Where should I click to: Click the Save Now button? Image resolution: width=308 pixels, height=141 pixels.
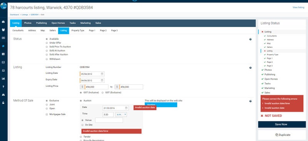pyautogui.click(x=282, y=124)
